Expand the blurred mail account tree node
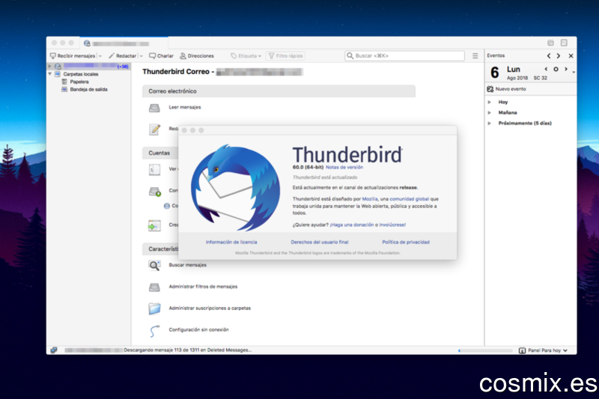The image size is (599, 399). [x=49, y=67]
